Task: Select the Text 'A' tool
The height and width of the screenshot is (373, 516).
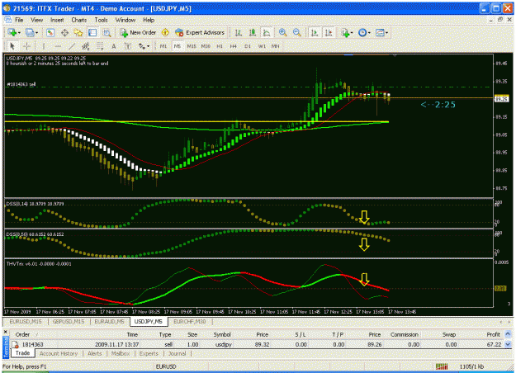Action: (114, 46)
